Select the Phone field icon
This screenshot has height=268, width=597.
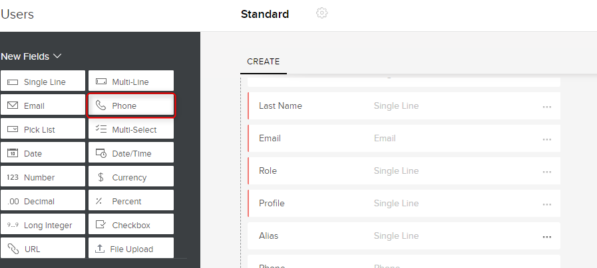101,105
